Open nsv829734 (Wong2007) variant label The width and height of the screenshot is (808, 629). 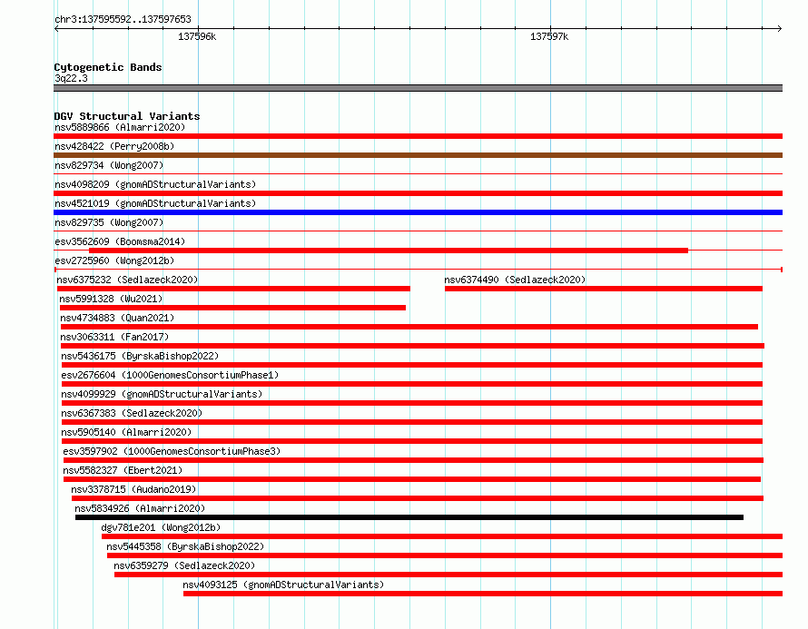coord(109,165)
